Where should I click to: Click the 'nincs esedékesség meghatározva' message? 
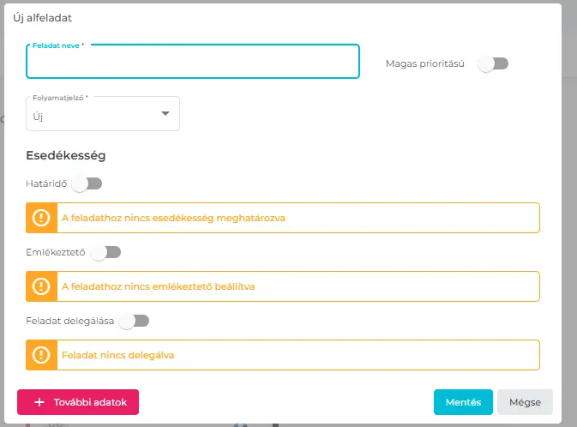click(173, 218)
